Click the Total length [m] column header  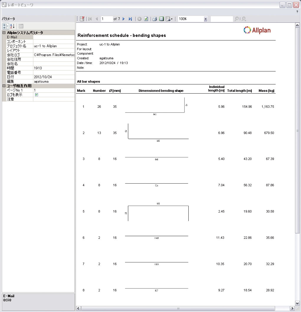240,91
